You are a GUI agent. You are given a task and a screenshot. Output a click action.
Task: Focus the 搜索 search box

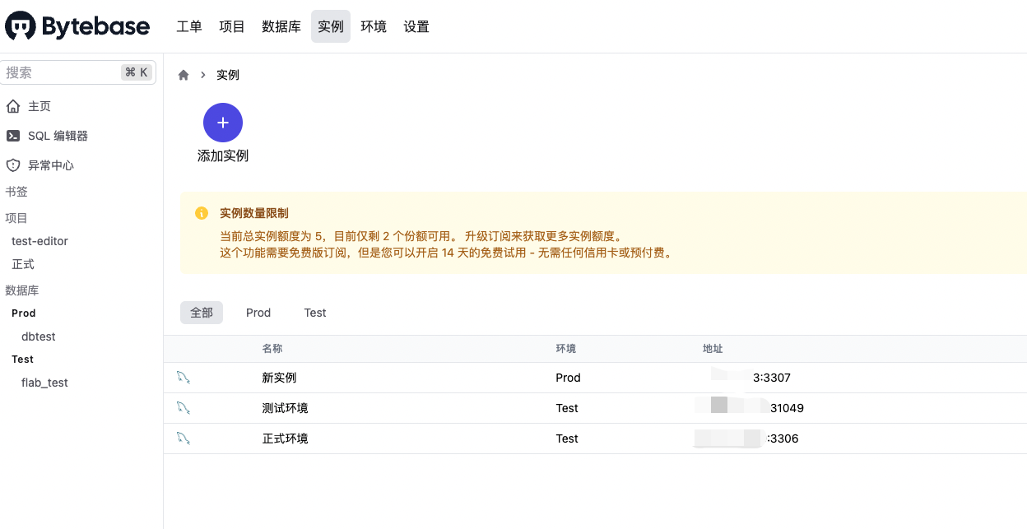(x=62, y=72)
